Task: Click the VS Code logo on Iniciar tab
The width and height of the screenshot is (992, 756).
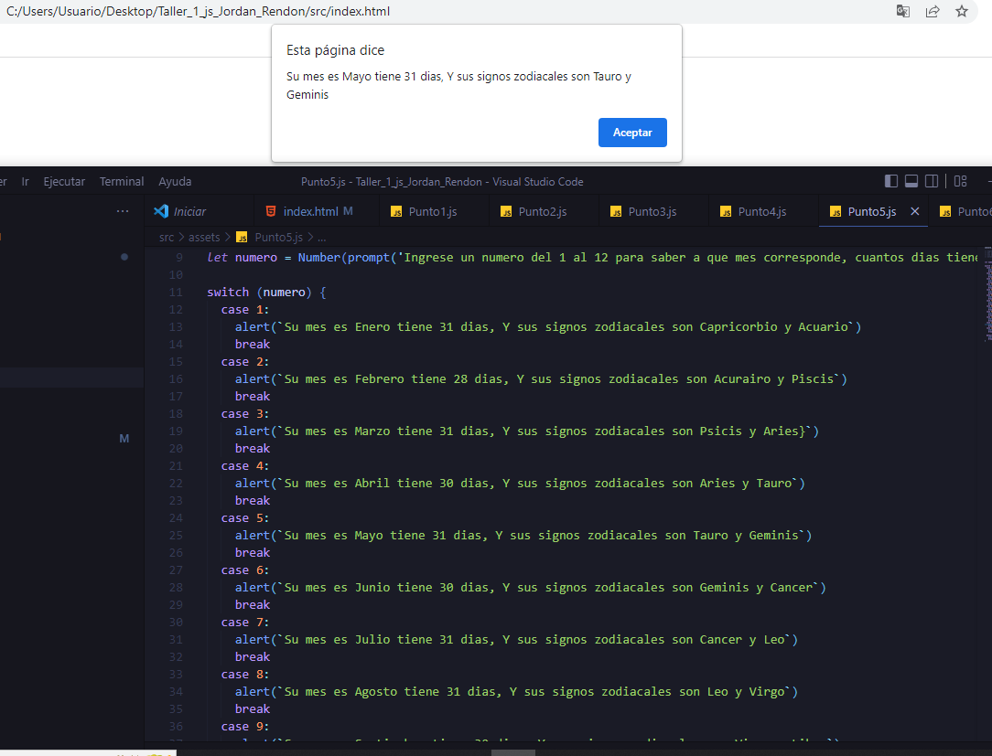Action: pyautogui.click(x=161, y=212)
